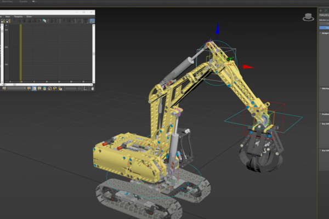Image resolution: width=329 pixels, height=219 pixels.
Task: Toggle the Lock Selection icon beside Filters
Action: tap(8, 21)
